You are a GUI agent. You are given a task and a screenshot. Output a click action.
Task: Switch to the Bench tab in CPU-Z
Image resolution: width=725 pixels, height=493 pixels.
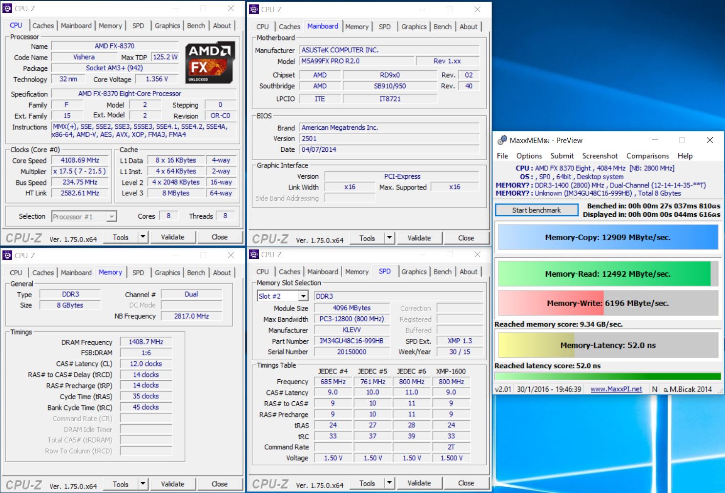pos(196,25)
